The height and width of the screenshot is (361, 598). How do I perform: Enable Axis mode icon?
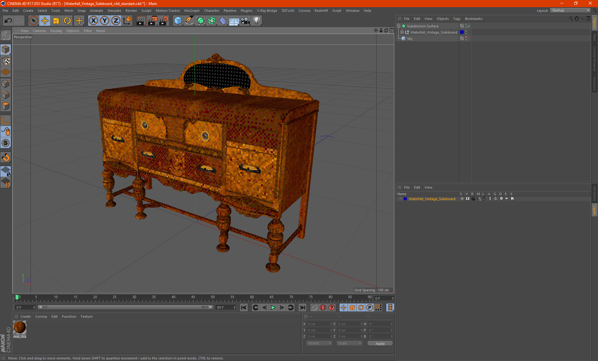click(6, 120)
